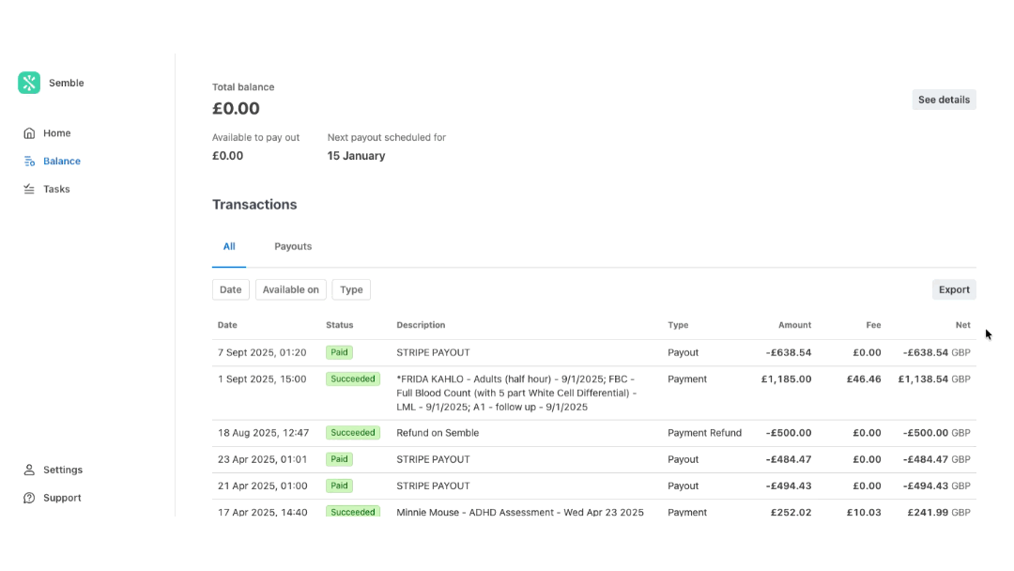This screenshot has width=1014, height=571.
Task: Export the transactions list
Action: pos(954,289)
